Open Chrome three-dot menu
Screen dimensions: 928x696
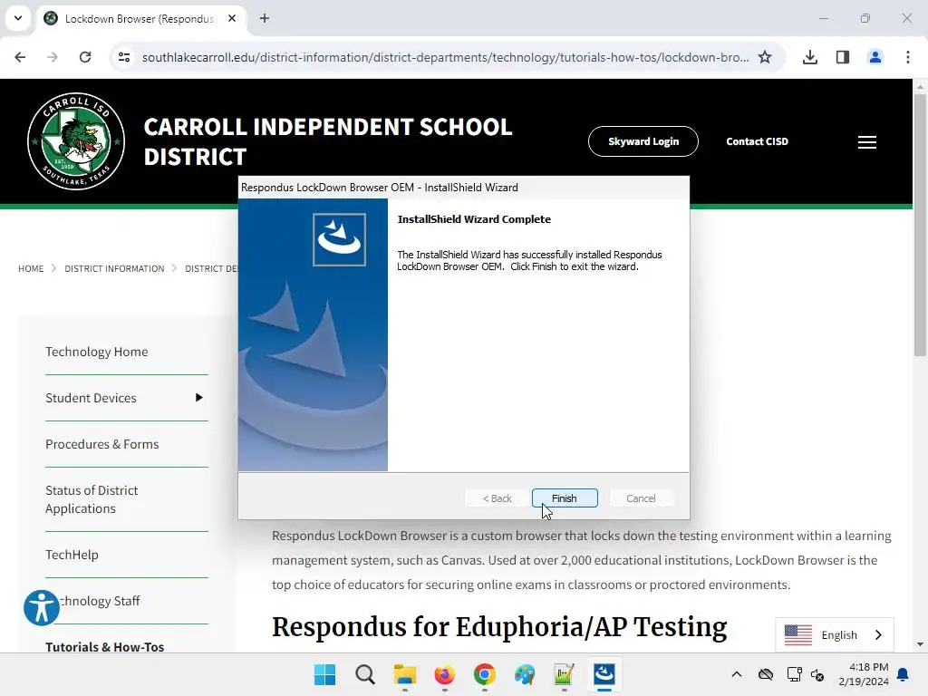pos(908,57)
